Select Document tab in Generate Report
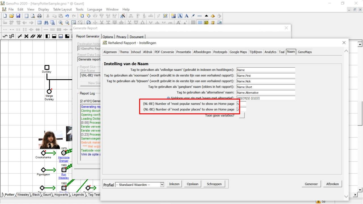The image size is (363, 204). 137,37
